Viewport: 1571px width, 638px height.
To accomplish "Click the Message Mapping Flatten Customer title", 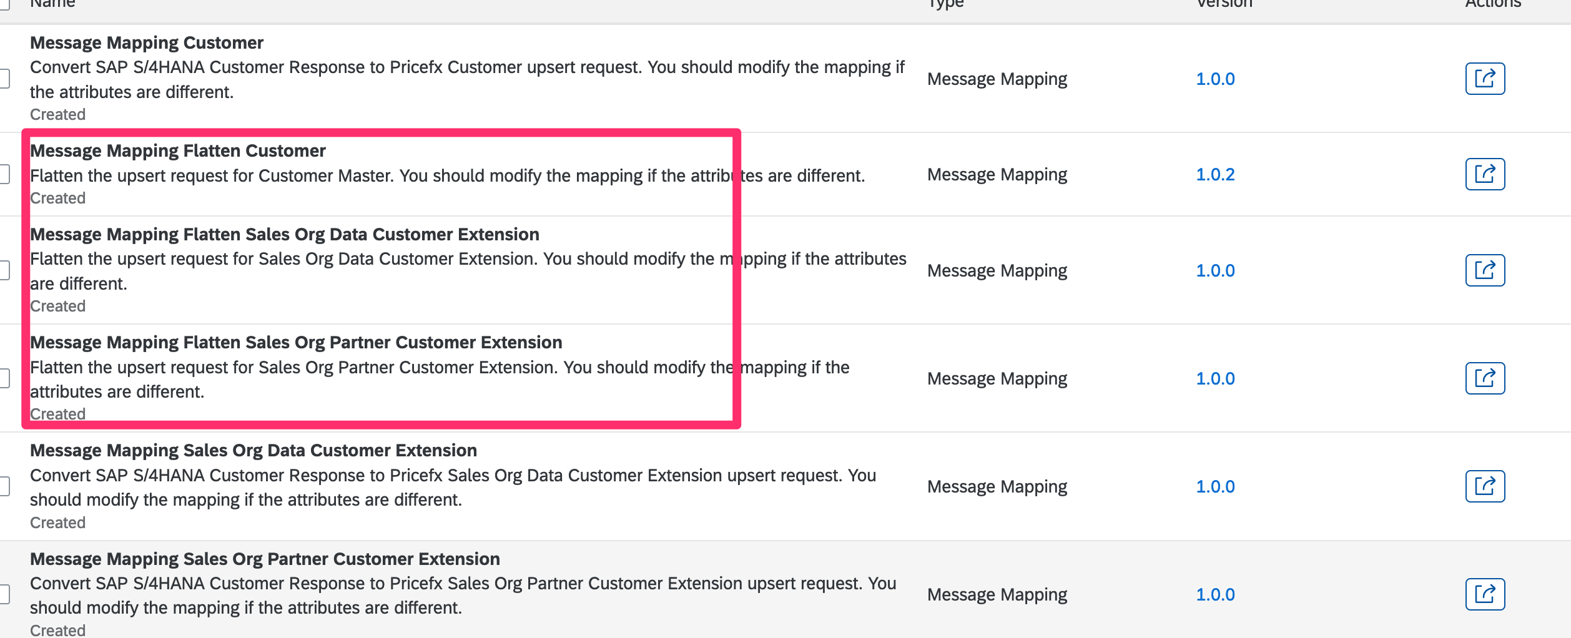I will (x=178, y=151).
